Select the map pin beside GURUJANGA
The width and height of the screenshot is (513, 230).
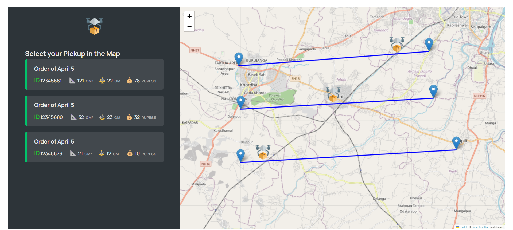tap(239, 59)
